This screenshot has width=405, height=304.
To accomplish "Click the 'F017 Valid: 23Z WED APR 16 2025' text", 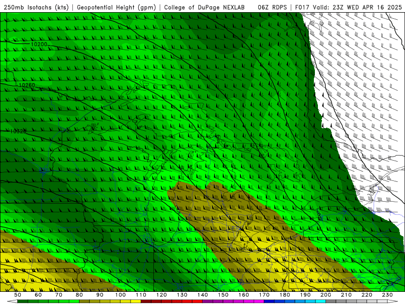I will click(348, 8).
